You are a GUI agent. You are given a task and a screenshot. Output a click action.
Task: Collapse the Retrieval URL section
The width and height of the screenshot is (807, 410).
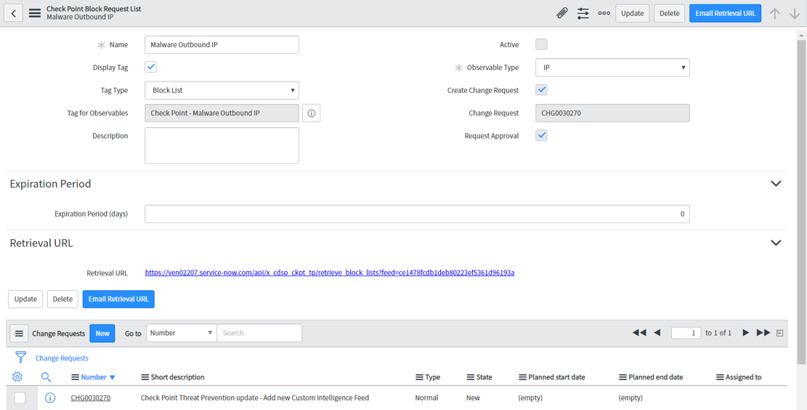click(776, 243)
